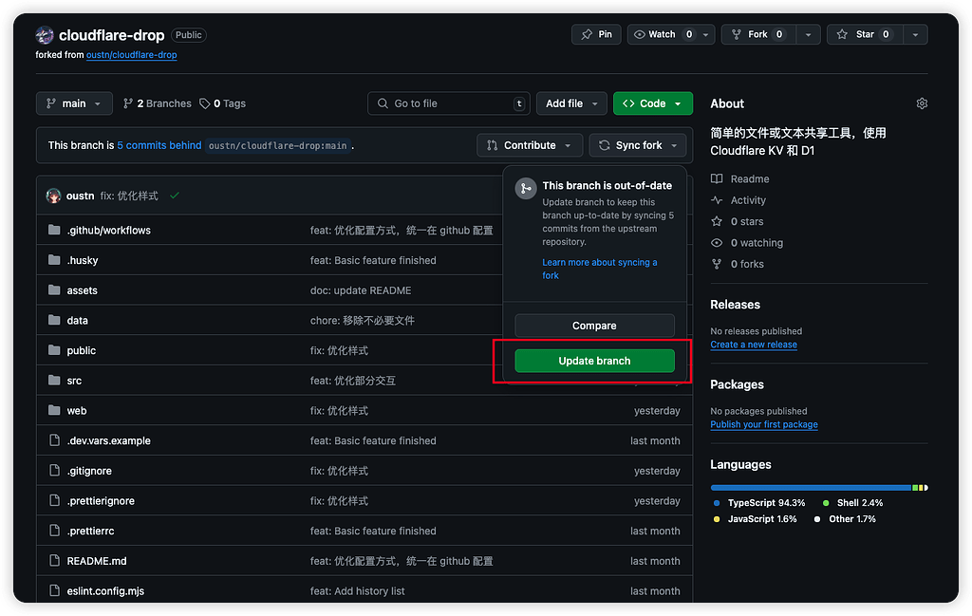
Task: Click the cloudflare-drop repository title
Action: tap(112, 35)
